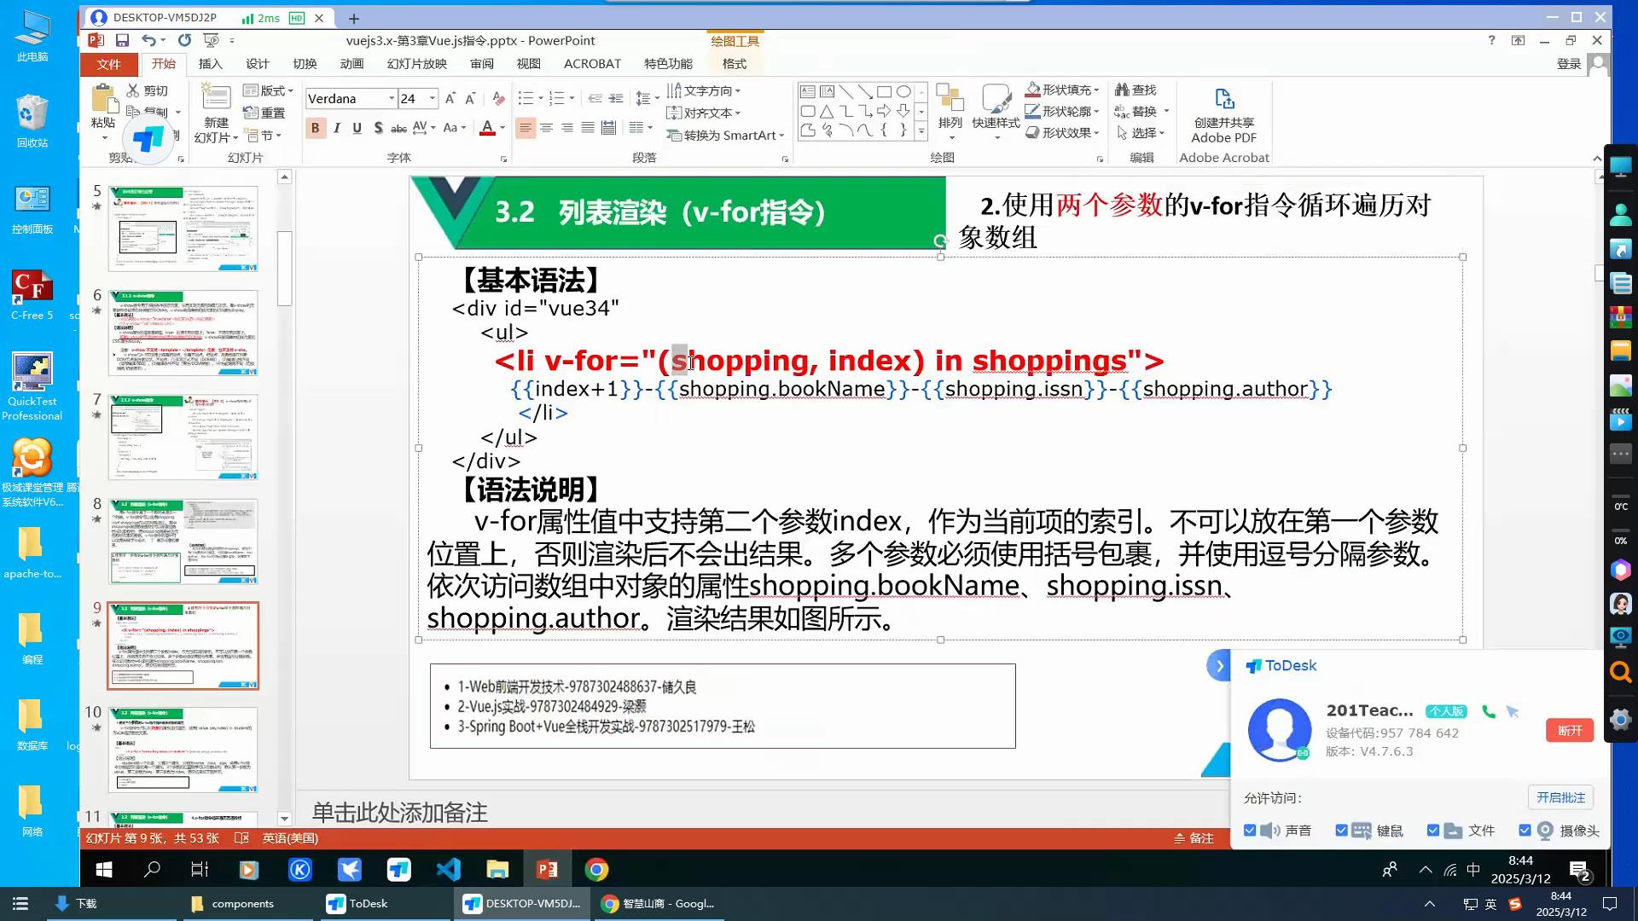The height and width of the screenshot is (921, 1638).
Task: Toggle the 摄像头 access checkbox
Action: 1525,831
